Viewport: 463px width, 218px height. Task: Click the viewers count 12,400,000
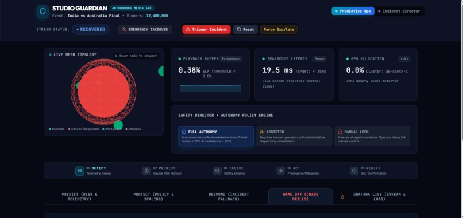tap(157, 16)
